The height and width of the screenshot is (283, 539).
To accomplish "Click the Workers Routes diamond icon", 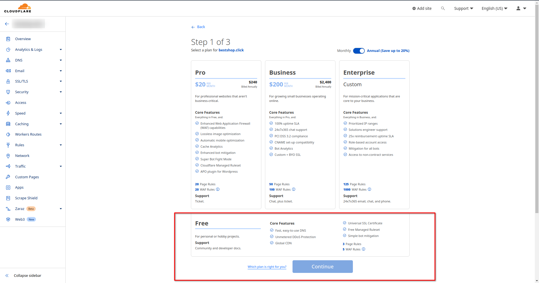I will pos(8,134).
